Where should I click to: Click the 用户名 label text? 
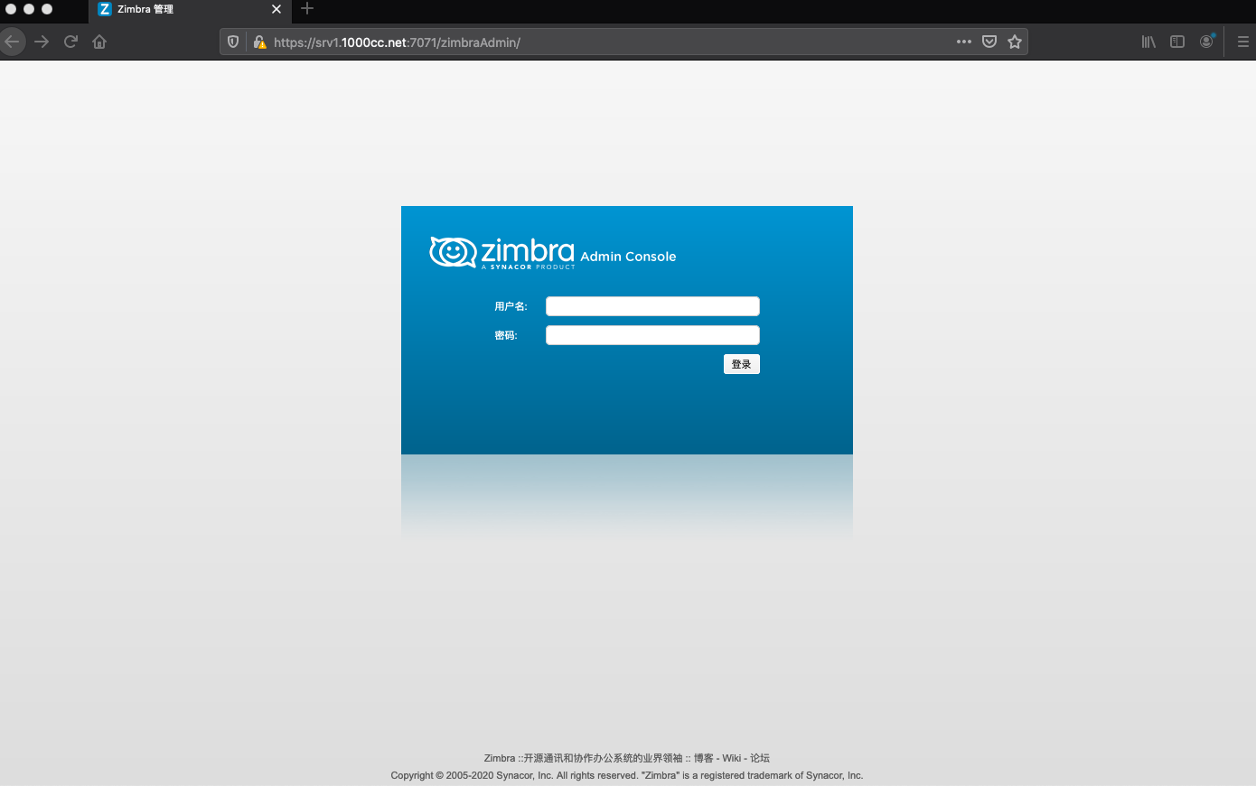511,306
